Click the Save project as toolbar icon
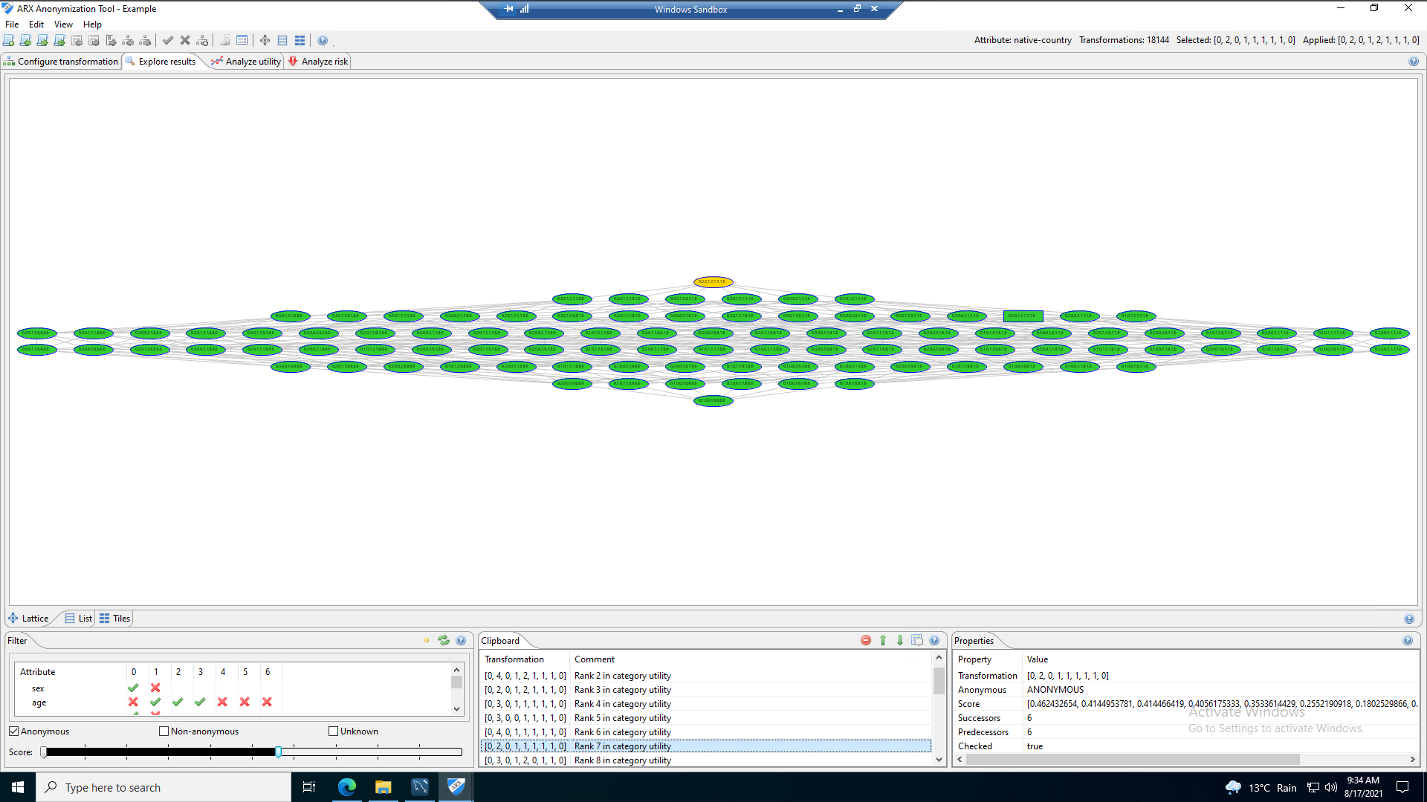Image resolution: width=1427 pixels, height=802 pixels. click(x=60, y=40)
